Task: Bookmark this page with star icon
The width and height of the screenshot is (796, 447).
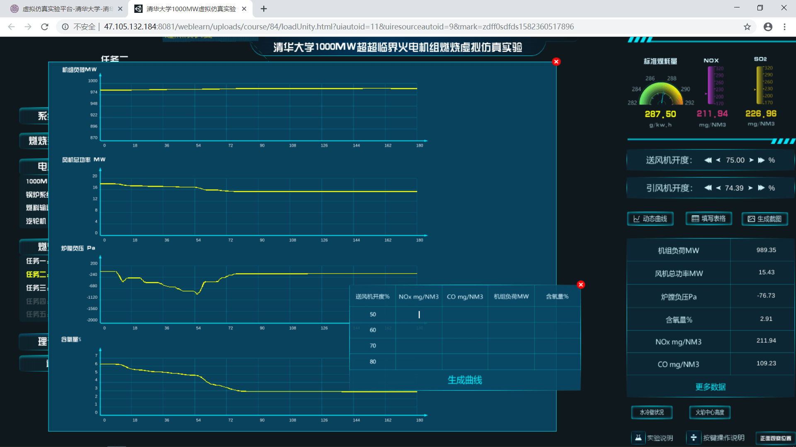Action: coord(747,27)
